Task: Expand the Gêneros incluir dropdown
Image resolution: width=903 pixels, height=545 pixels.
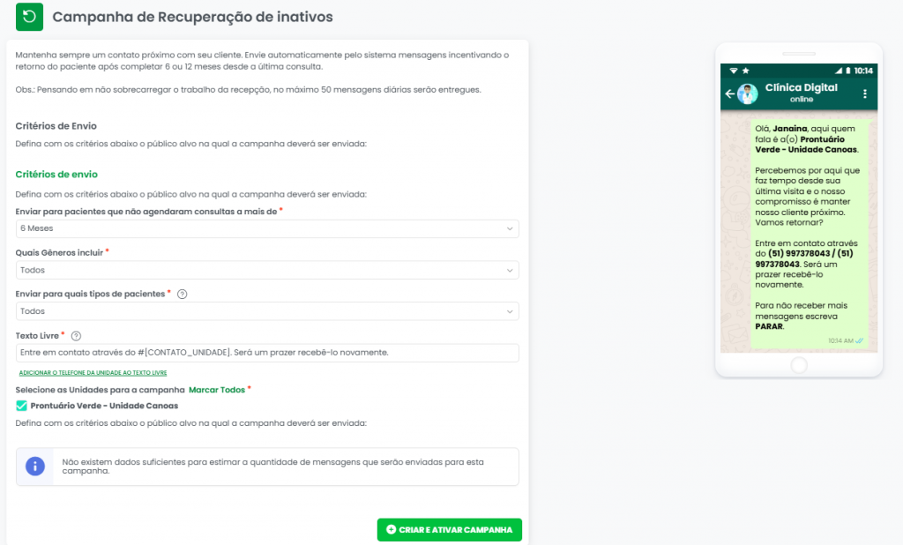Action: pos(267,270)
